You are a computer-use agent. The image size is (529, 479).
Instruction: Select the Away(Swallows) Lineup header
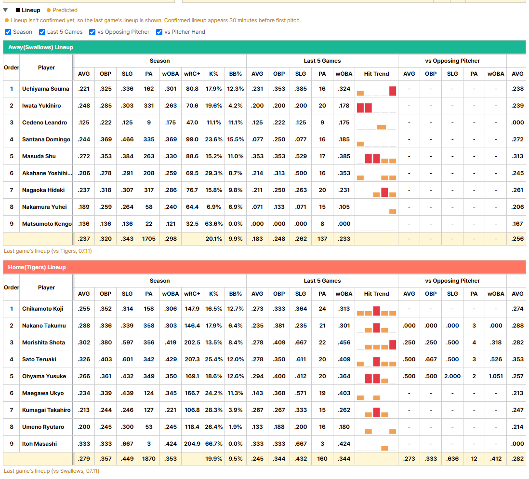tap(264, 47)
